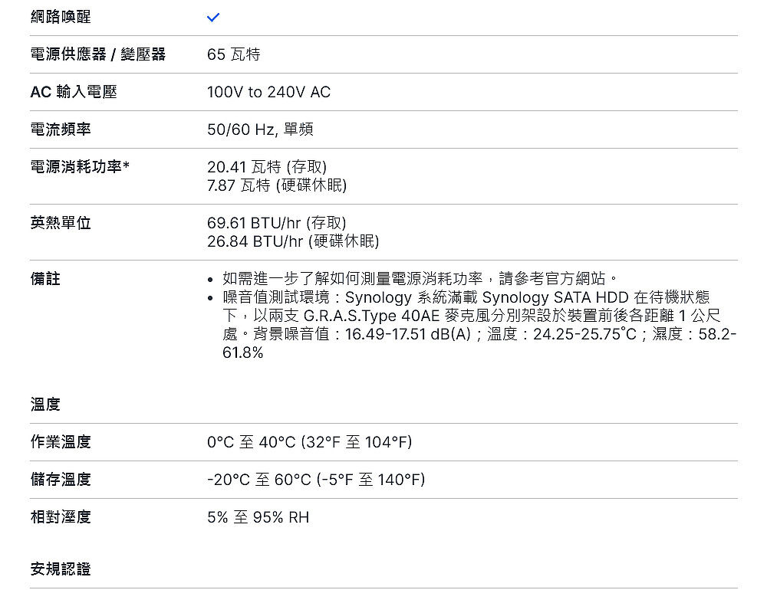Click the 安規認證 section heading
This screenshot has height=590, width=767.
[61, 569]
